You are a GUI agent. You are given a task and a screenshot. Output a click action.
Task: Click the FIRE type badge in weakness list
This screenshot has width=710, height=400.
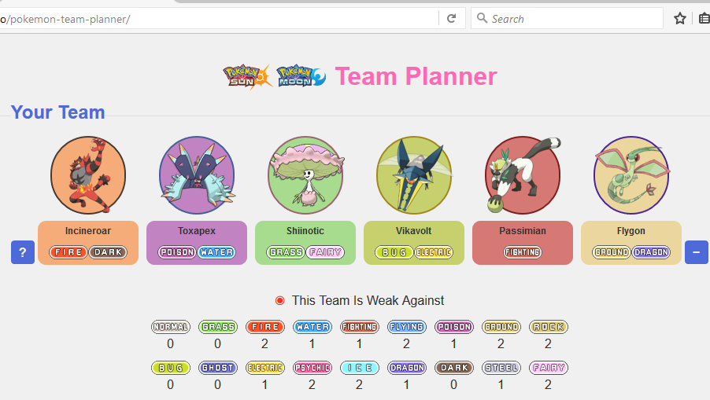coord(265,327)
